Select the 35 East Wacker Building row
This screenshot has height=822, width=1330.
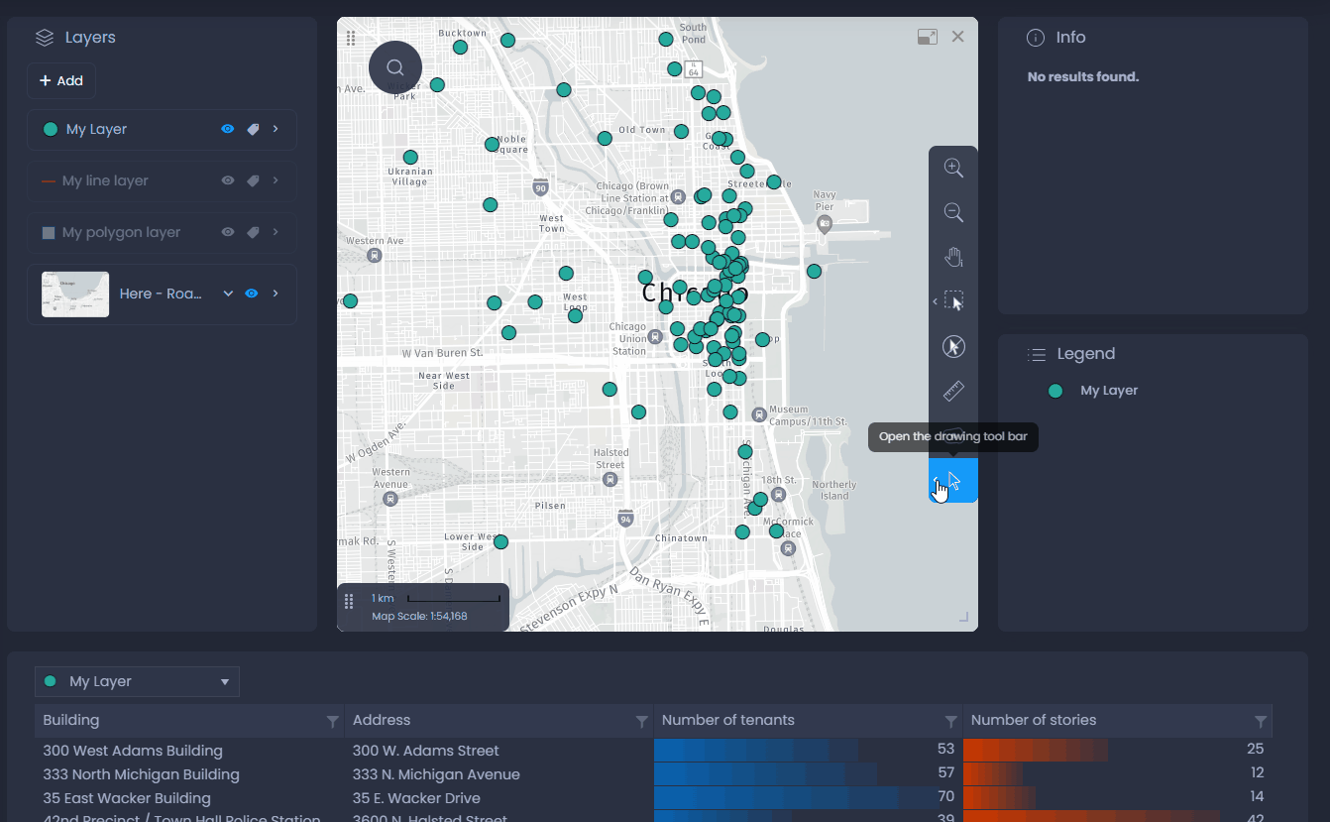click(653, 798)
